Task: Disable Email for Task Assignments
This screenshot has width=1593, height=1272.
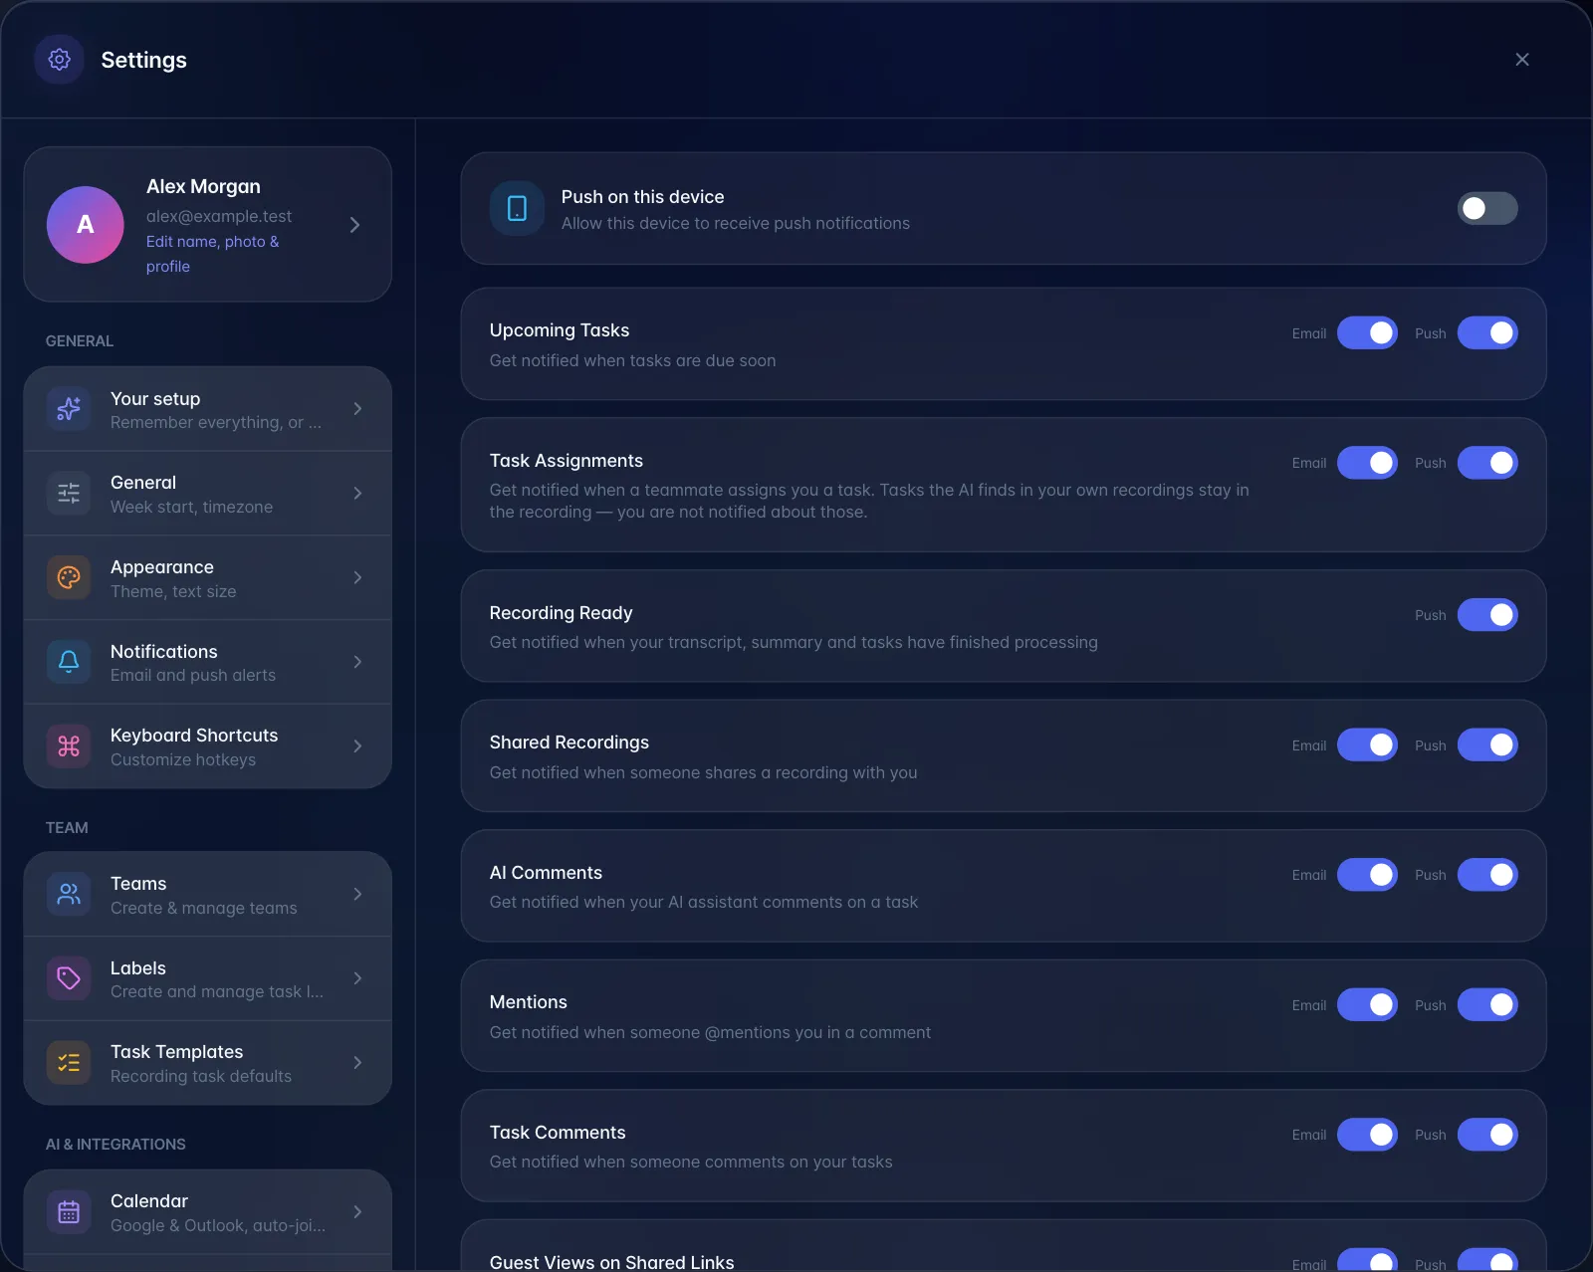Action: tap(1367, 463)
